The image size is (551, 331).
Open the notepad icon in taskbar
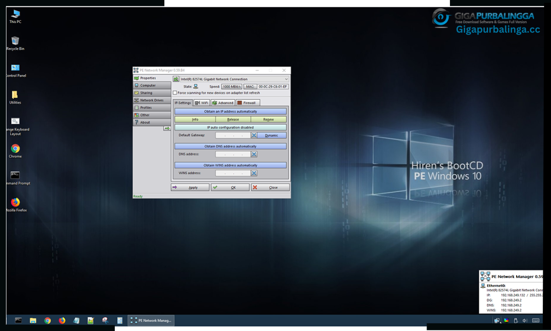coord(76,320)
